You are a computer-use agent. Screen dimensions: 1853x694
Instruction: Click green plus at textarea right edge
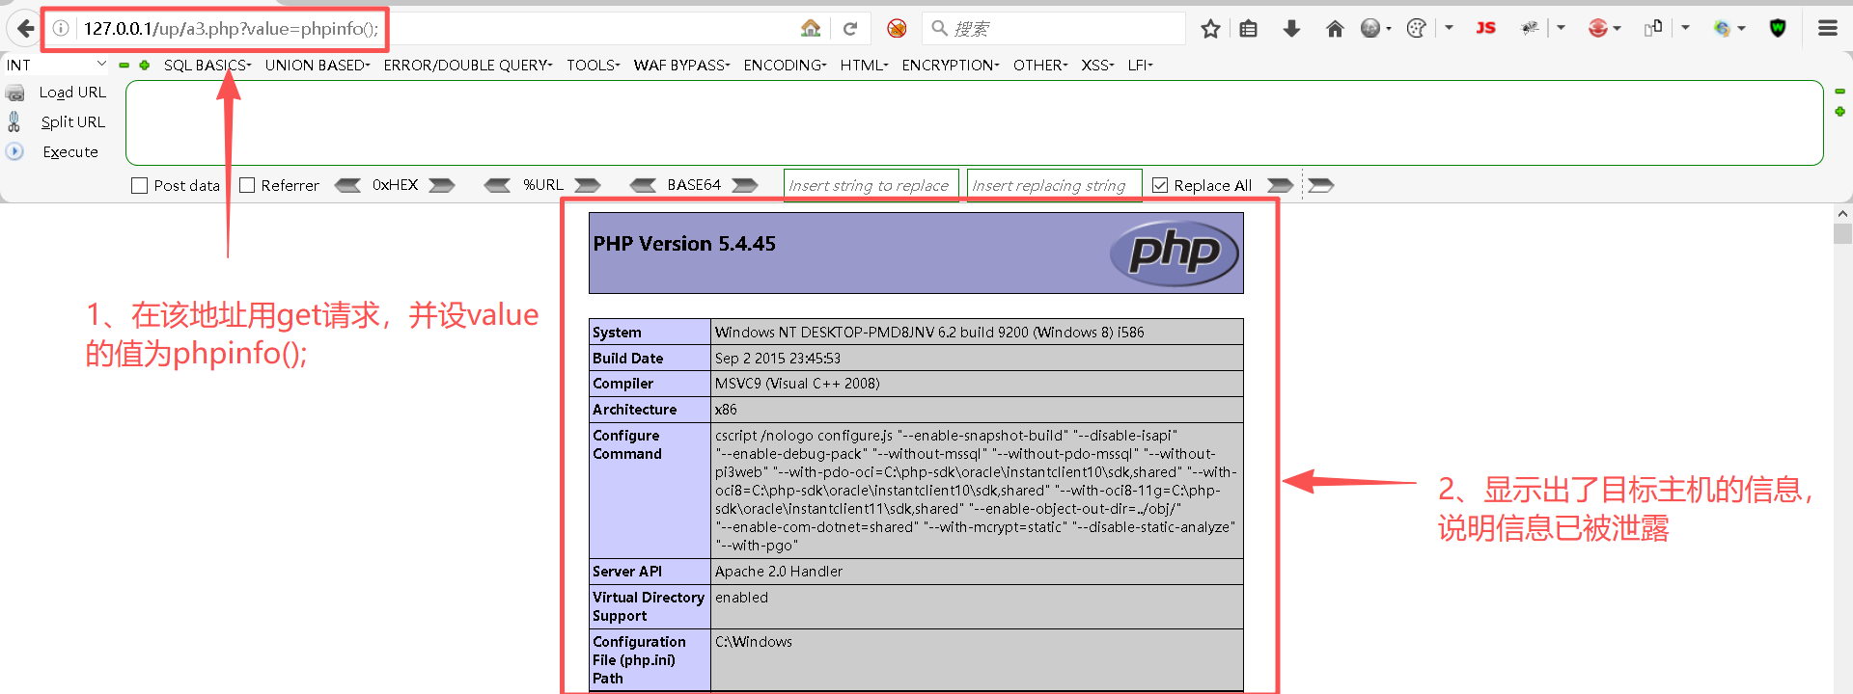1839,112
